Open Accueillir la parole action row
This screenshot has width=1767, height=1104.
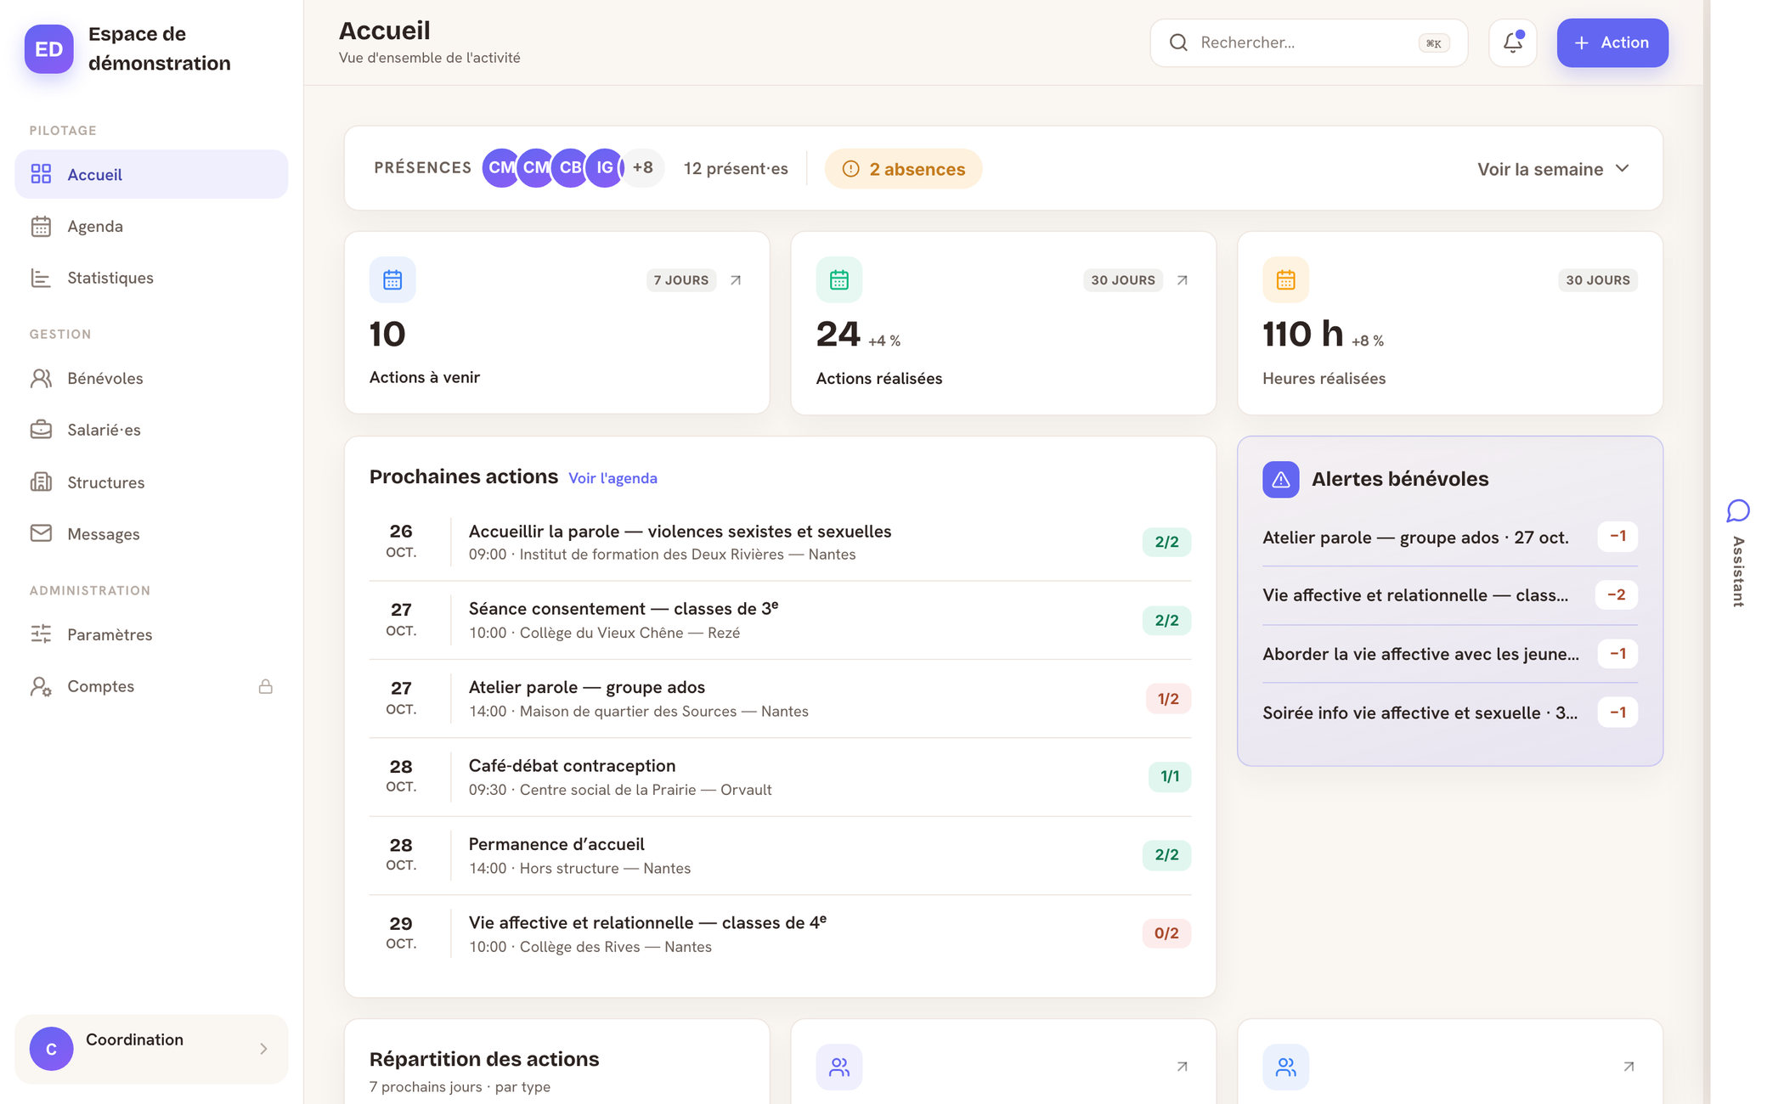(780, 542)
